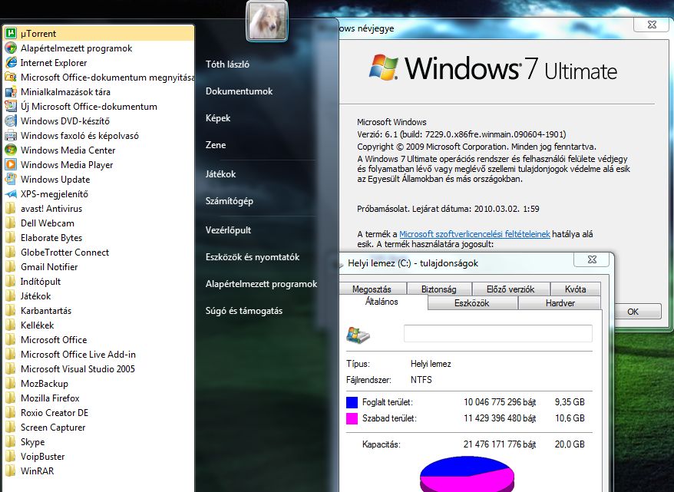Click the magenta Szabad terület color swatch
The width and height of the screenshot is (674, 492).
tap(352, 418)
